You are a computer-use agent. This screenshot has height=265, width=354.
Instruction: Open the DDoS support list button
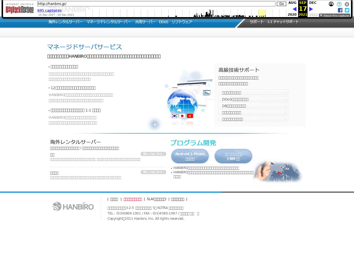point(253,99)
